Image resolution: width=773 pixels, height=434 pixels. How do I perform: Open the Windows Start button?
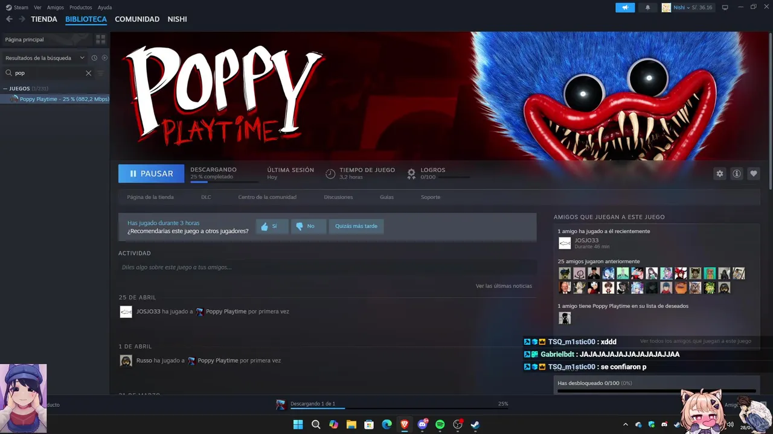pos(298,424)
